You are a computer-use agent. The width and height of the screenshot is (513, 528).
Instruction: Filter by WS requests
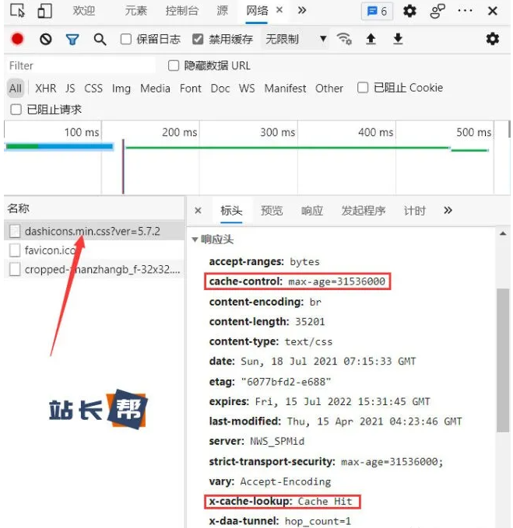[247, 88]
